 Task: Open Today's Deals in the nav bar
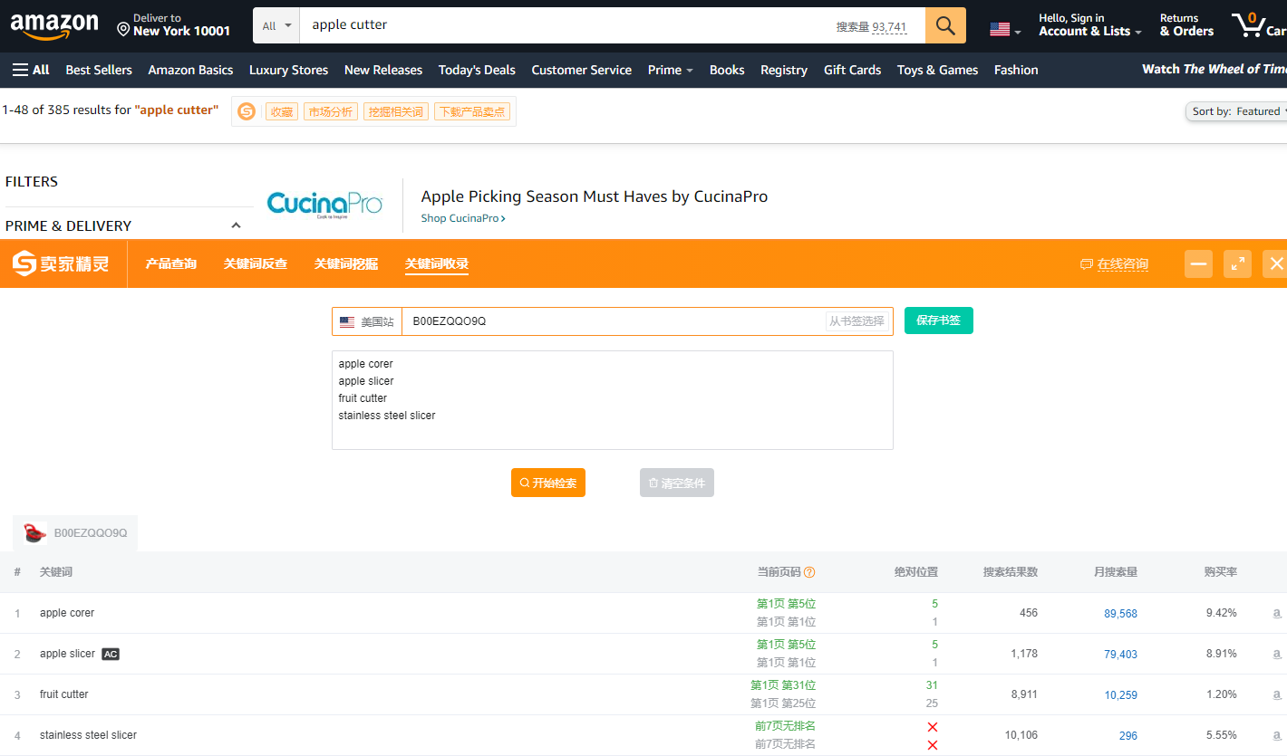click(477, 70)
